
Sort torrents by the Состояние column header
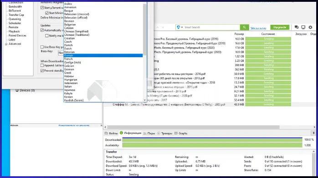268,34
